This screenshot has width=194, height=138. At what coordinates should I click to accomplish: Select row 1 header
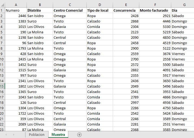(2, 10)
